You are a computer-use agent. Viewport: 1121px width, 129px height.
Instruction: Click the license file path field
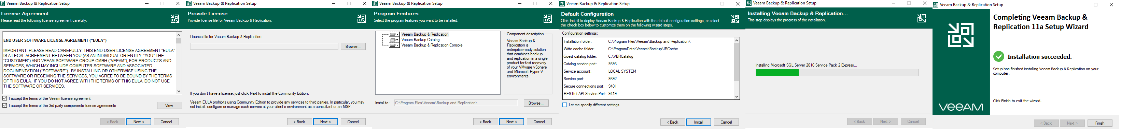(264, 46)
